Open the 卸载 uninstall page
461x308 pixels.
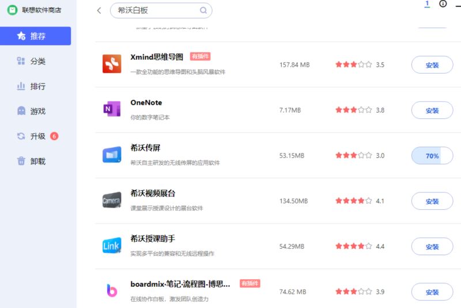pyautogui.click(x=35, y=161)
